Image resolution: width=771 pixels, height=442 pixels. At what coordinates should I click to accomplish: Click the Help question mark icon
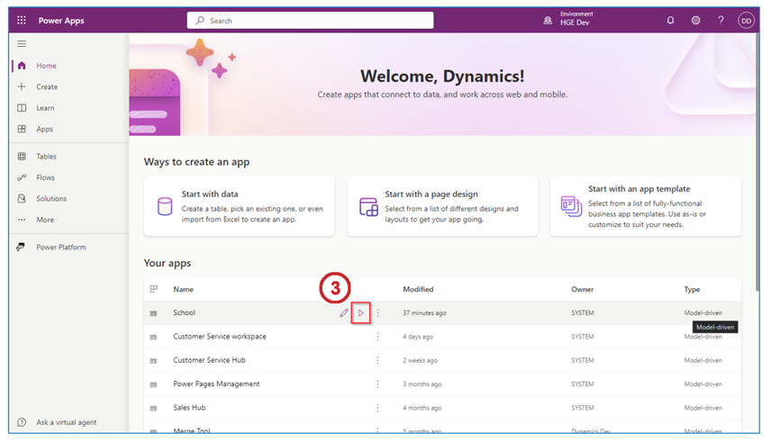721,21
